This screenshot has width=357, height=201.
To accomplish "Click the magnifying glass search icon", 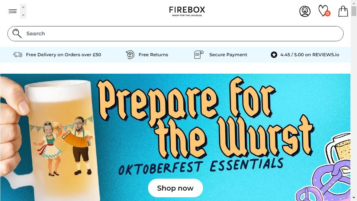I will 17,33.
